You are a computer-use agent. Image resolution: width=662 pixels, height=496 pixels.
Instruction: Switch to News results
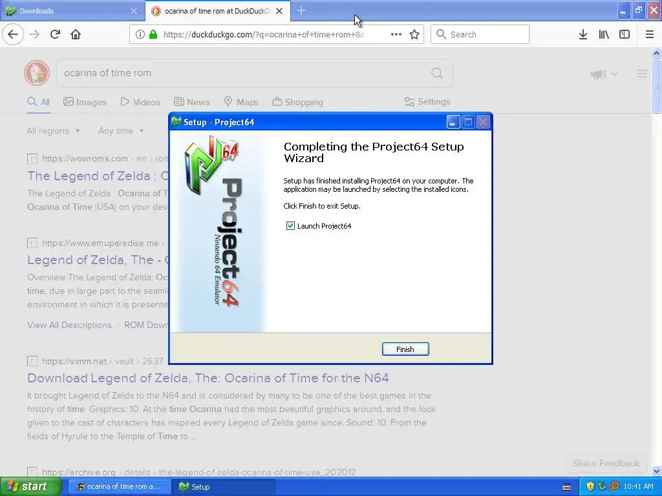[x=191, y=101]
